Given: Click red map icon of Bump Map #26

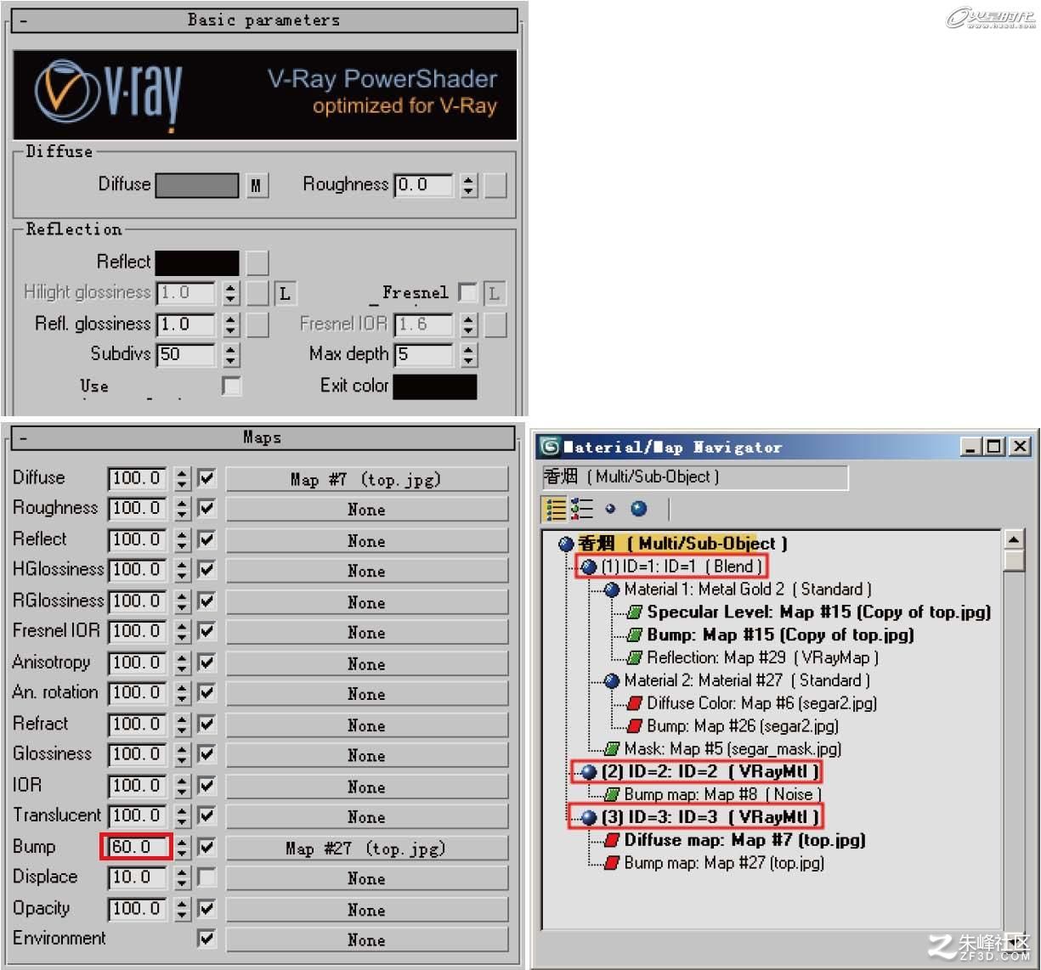Looking at the screenshot, I should [x=634, y=726].
